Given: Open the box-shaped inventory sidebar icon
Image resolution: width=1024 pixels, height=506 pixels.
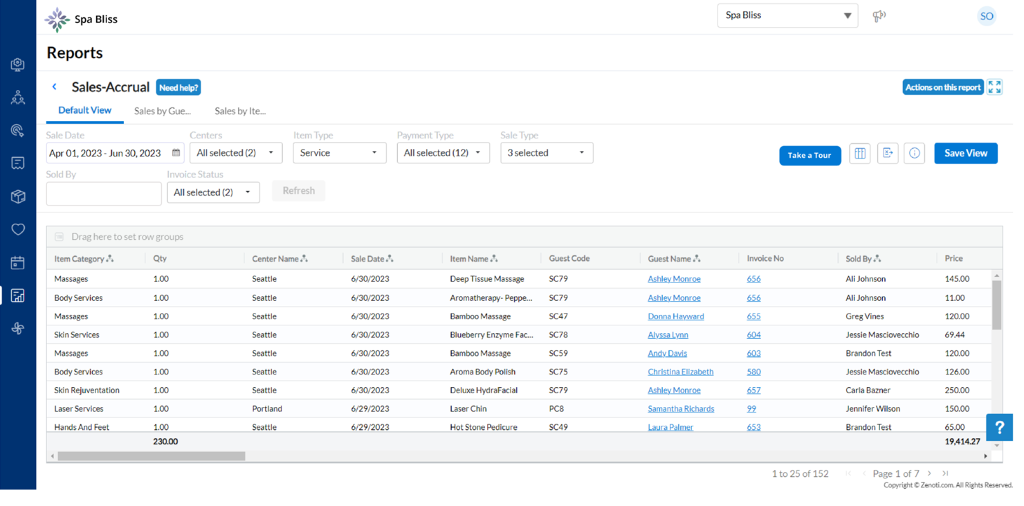Looking at the screenshot, I should (18, 197).
